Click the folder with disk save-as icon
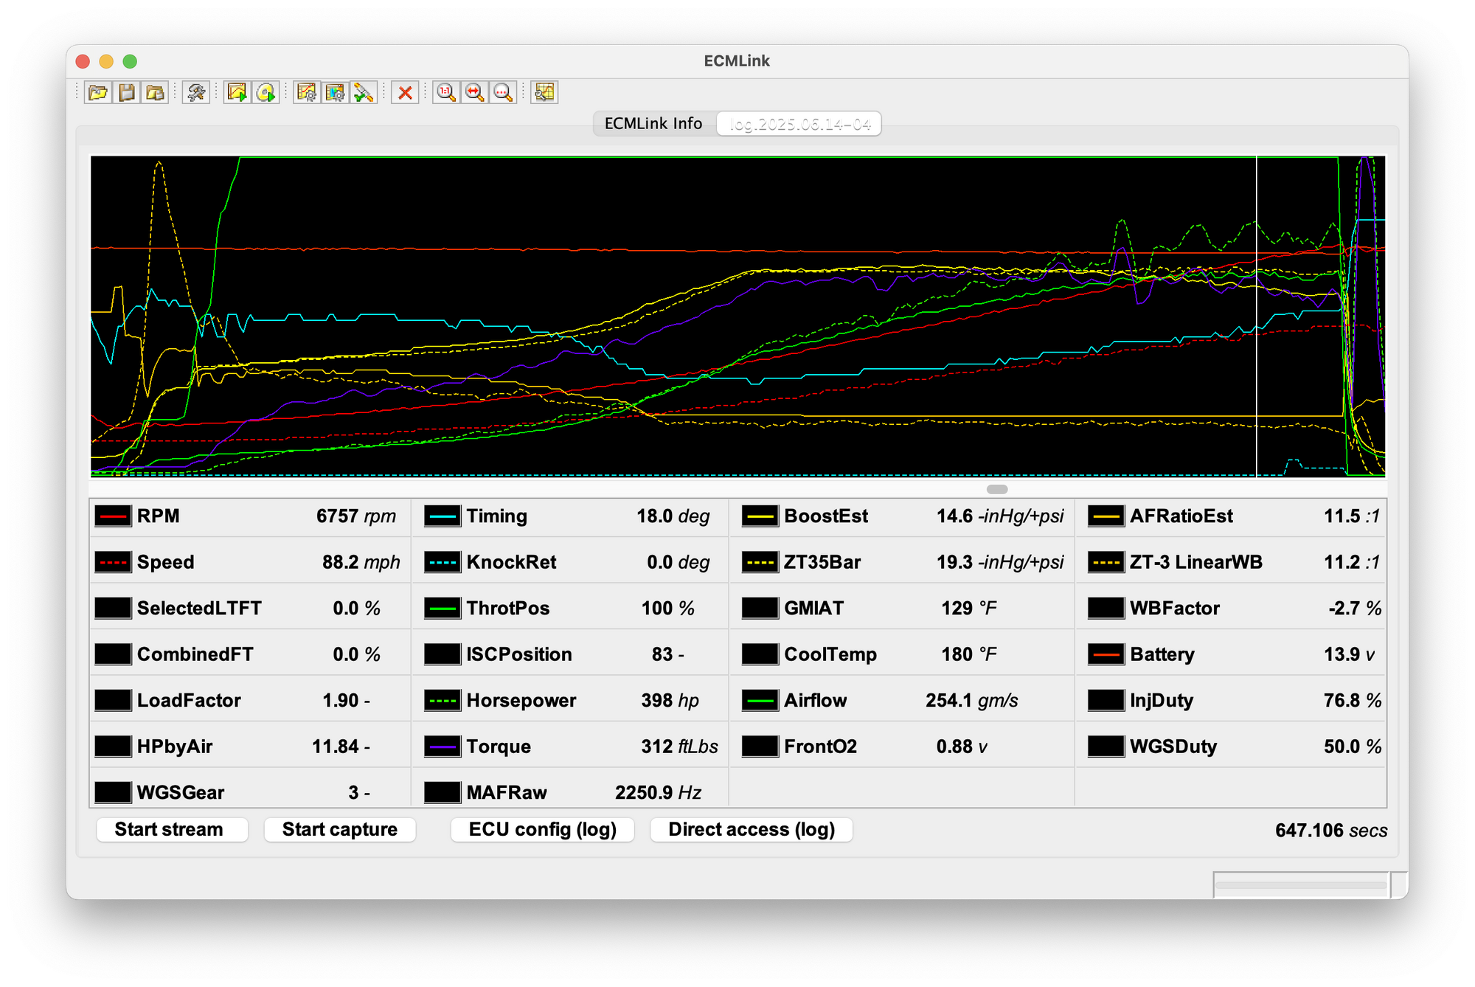This screenshot has width=1475, height=987. point(155,92)
